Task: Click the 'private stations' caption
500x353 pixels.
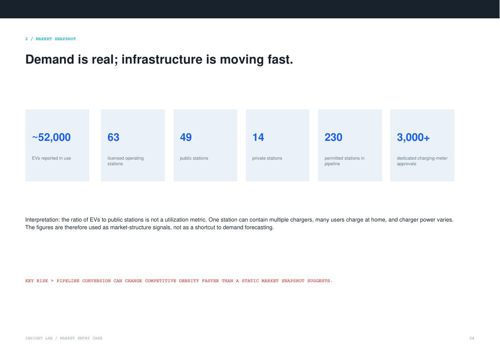Action: pos(267,158)
